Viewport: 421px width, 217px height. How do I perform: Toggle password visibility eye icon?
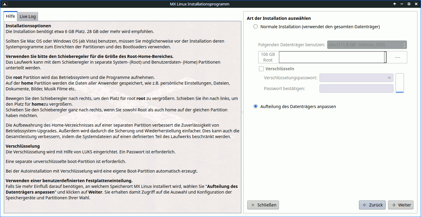click(389, 78)
